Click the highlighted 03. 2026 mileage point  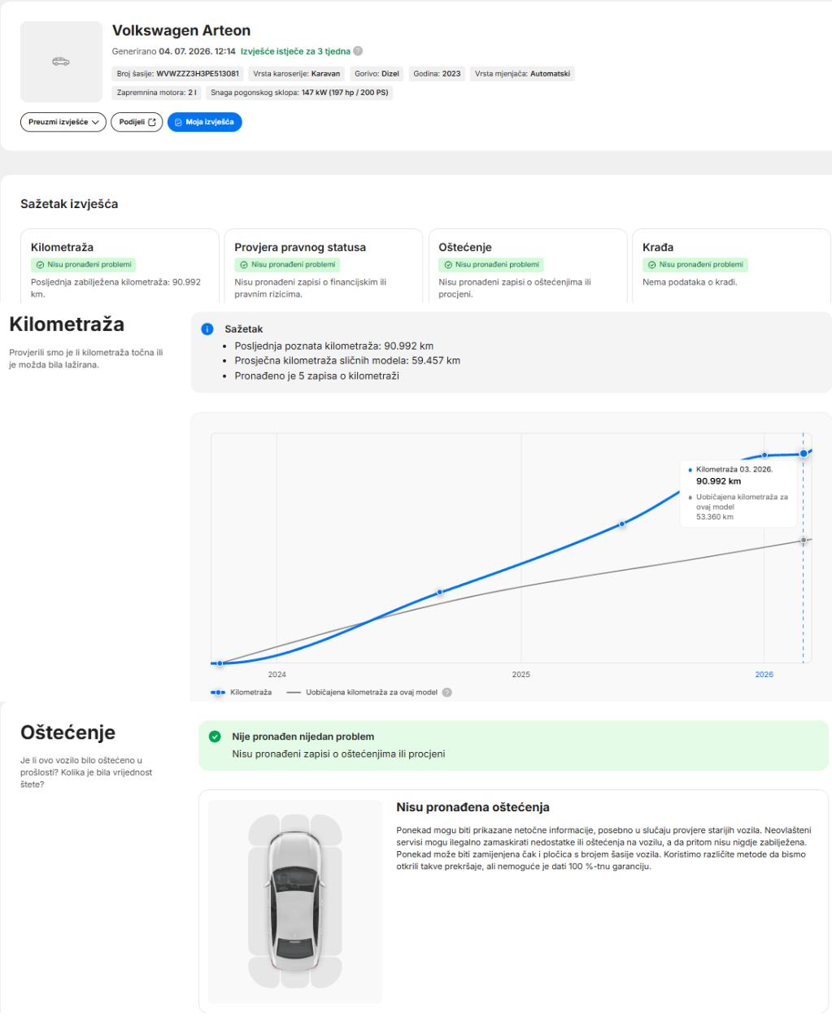pyautogui.click(x=804, y=454)
